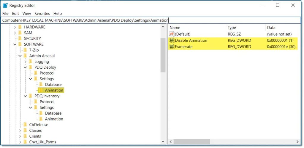
Task: Click the 0x0000001e (30) data cell
Action: point(281,46)
